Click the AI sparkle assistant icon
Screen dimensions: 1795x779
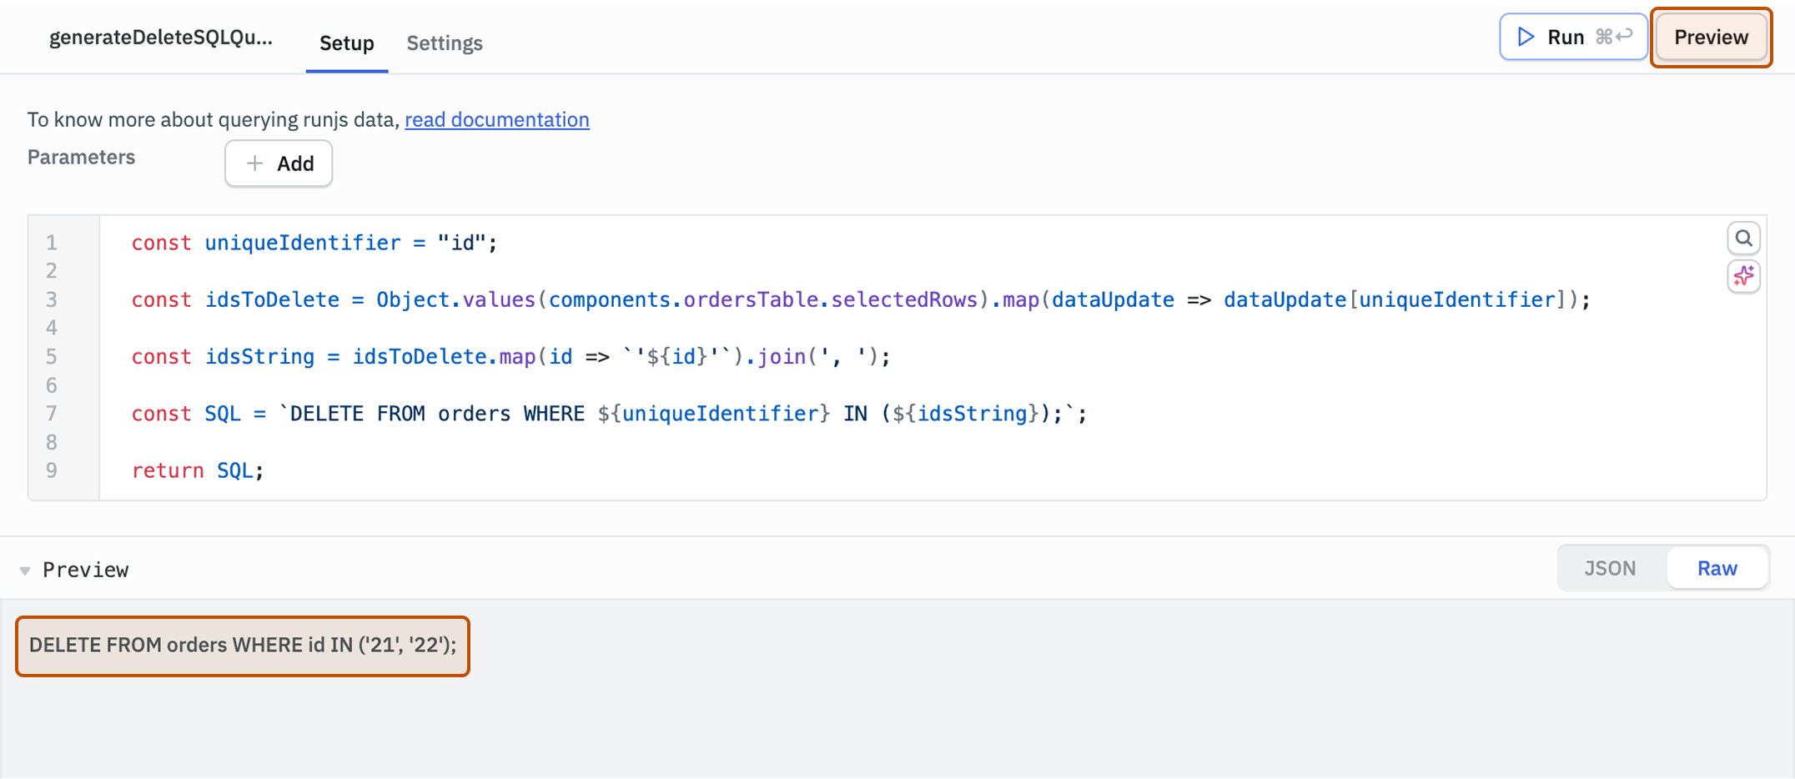[x=1744, y=276]
